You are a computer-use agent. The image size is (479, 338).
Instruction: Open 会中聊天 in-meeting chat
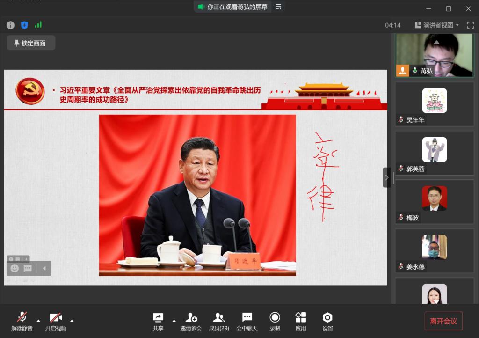click(x=247, y=321)
